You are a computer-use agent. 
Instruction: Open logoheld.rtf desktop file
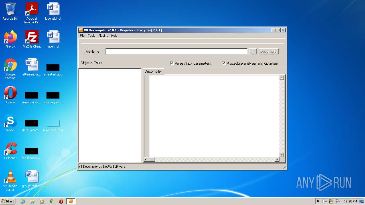coord(53,11)
